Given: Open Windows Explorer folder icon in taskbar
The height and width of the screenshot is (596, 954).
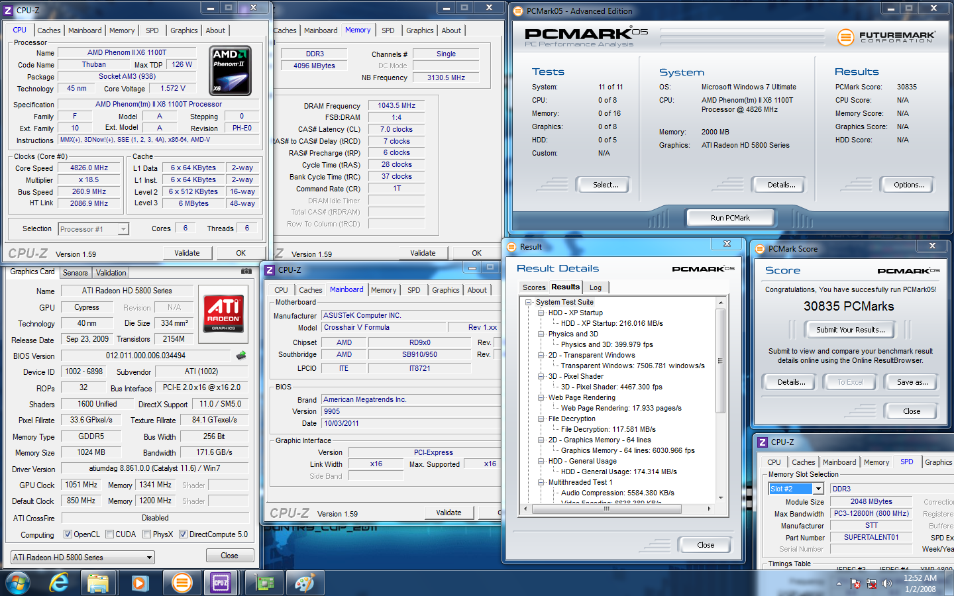Looking at the screenshot, I should click(98, 583).
